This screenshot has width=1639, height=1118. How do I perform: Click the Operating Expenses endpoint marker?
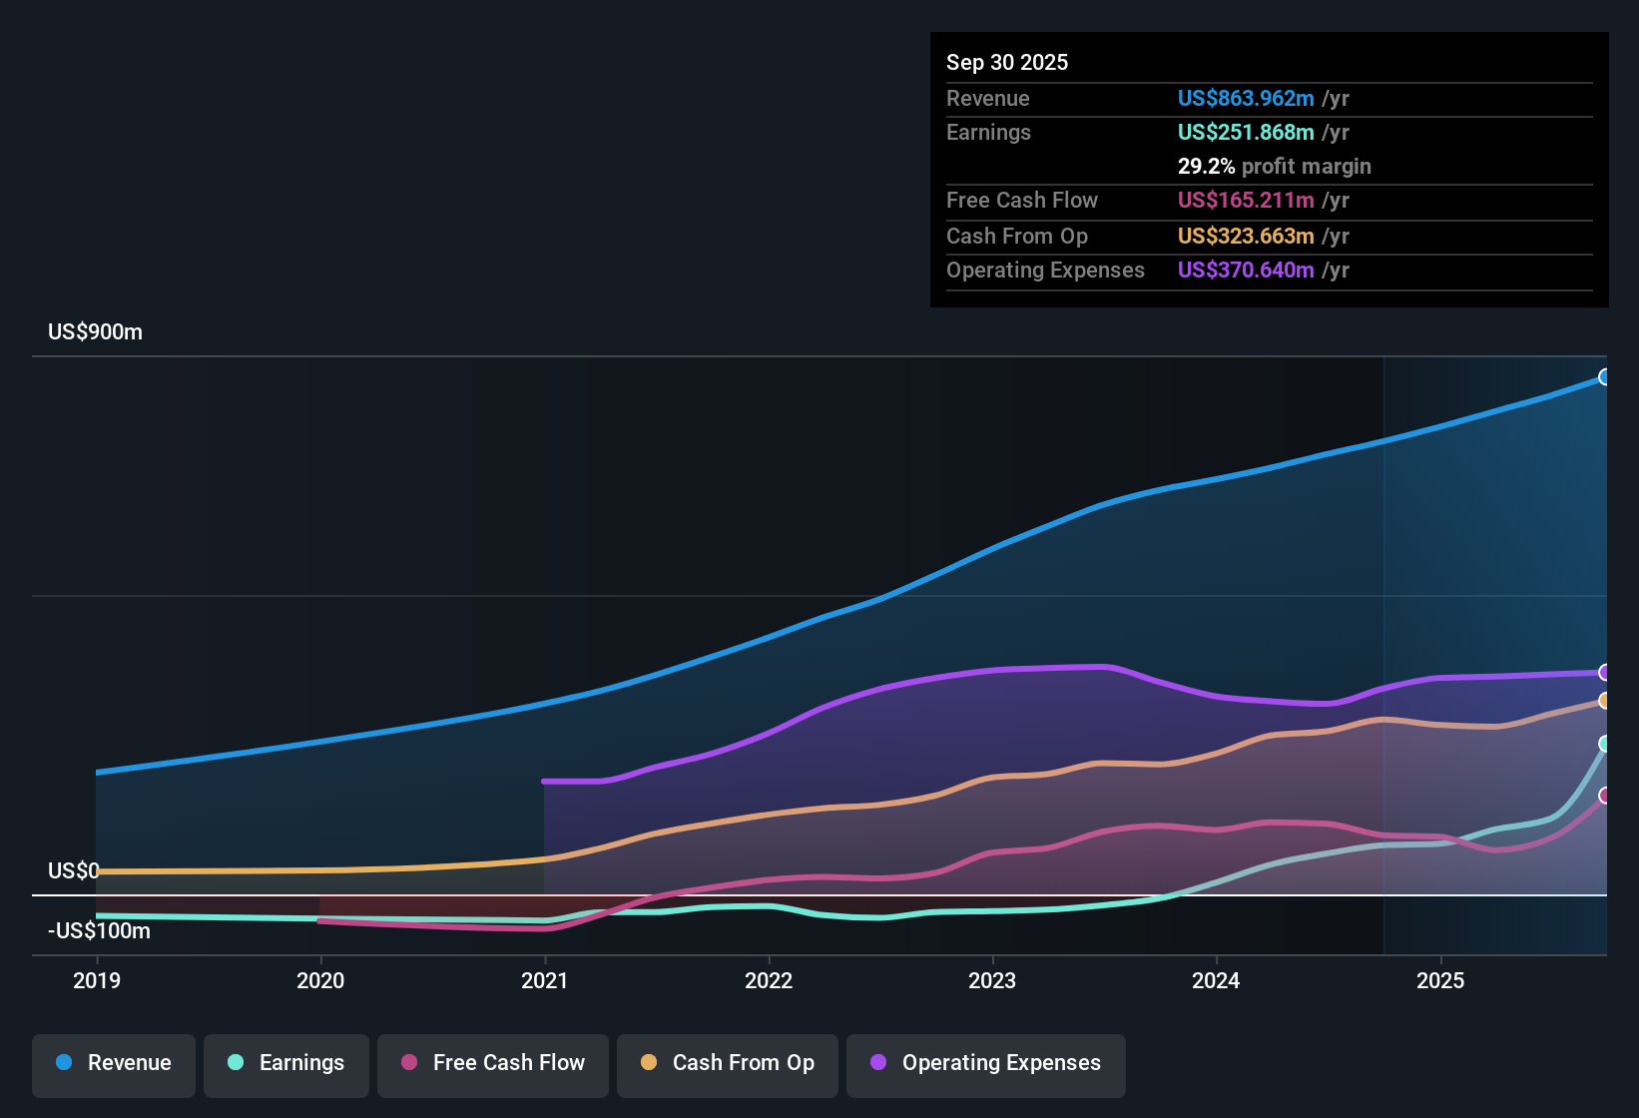click(x=1605, y=674)
